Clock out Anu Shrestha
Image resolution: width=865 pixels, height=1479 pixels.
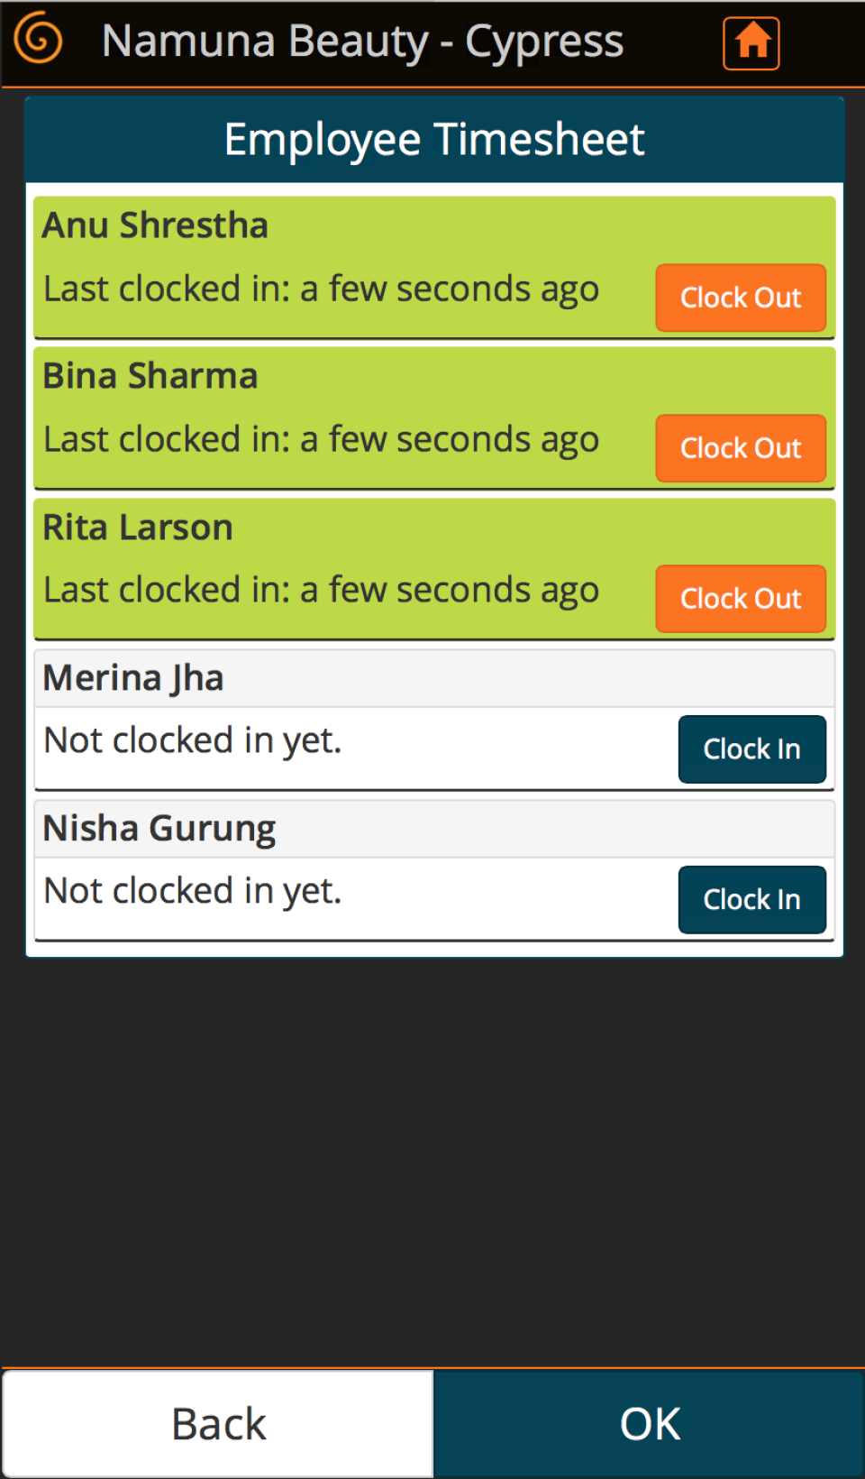740,298
